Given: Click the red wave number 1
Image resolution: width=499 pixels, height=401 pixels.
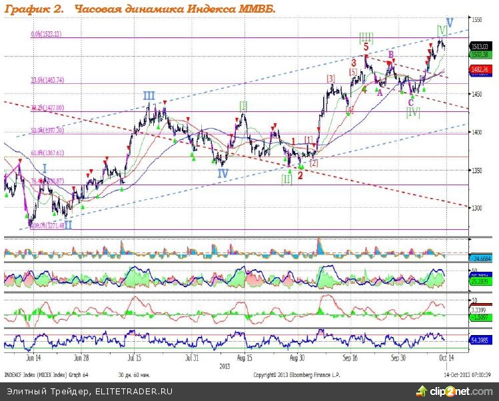Looking at the screenshot, I should (294, 141).
